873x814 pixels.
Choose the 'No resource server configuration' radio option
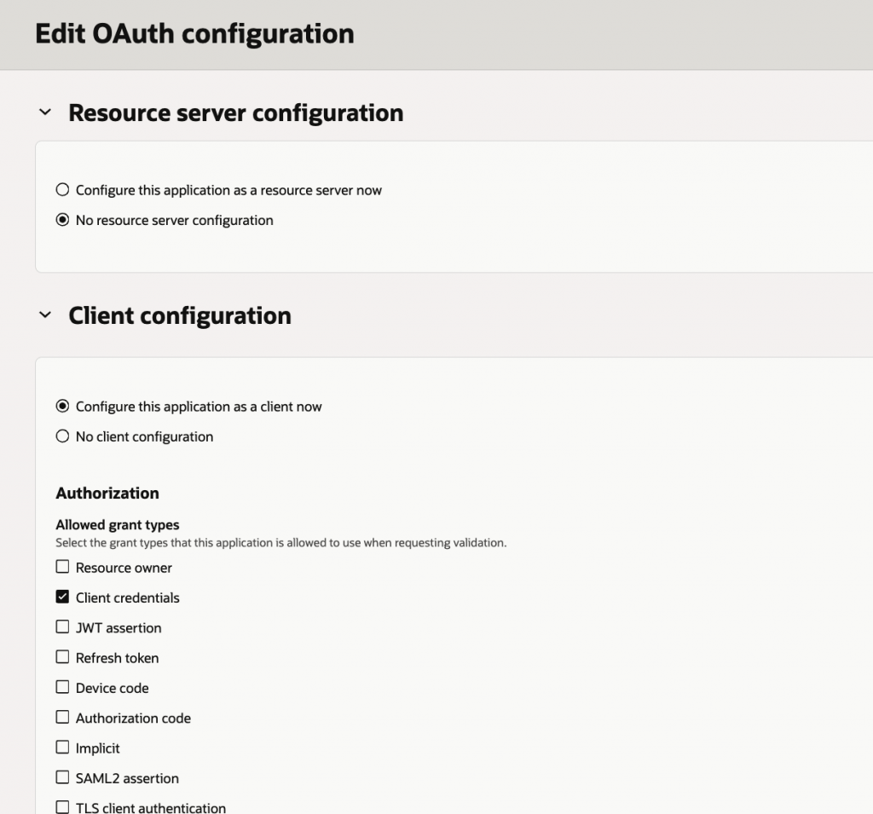[62, 220]
